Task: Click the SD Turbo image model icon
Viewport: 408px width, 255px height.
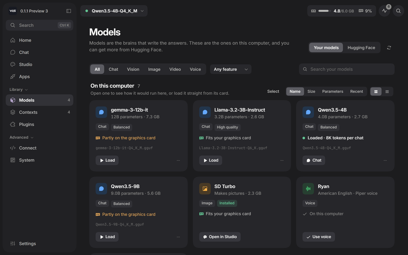Action: (205, 189)
